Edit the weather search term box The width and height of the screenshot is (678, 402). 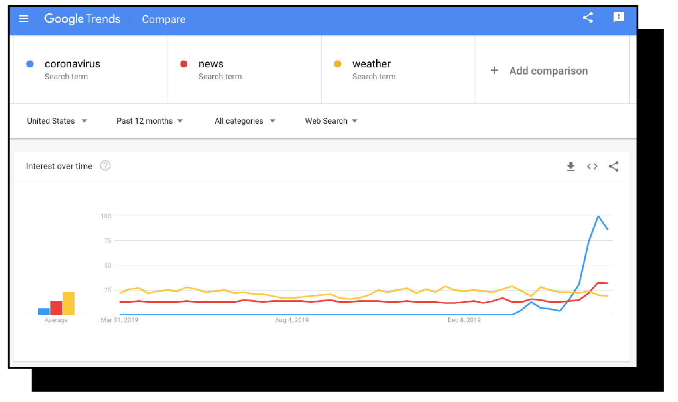point(398,69)
